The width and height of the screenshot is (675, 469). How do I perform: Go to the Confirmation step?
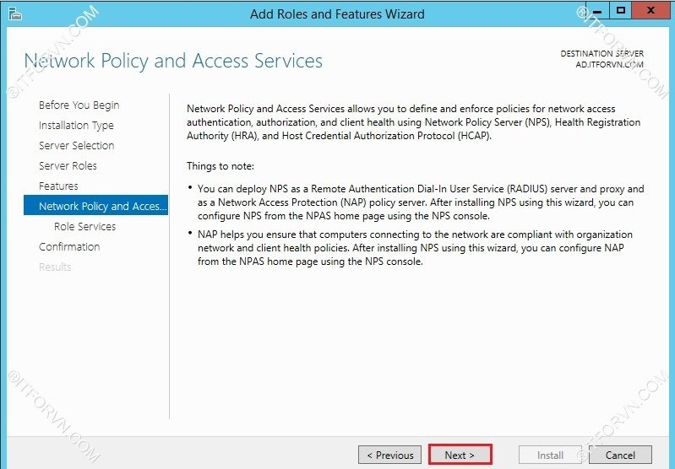[x=69, y=247]
